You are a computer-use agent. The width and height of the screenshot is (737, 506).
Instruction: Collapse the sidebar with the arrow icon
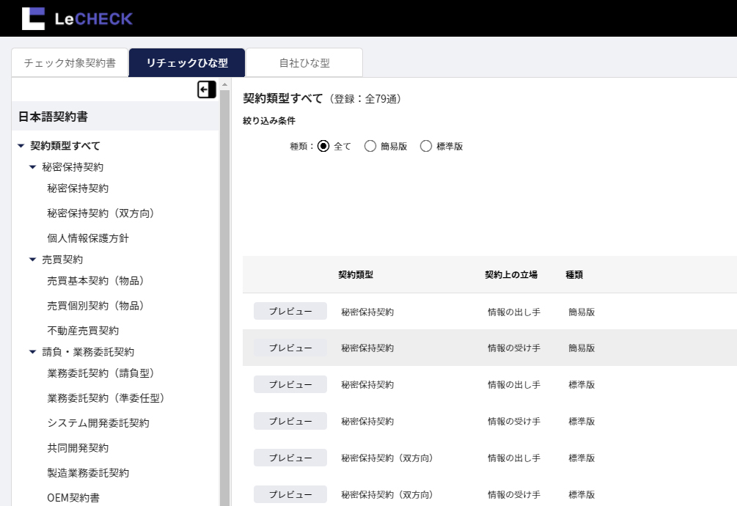click(206, 89)
